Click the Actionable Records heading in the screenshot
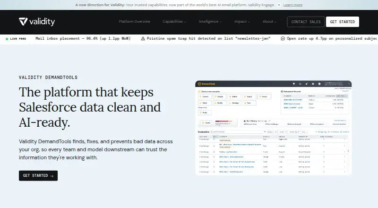378x208 pixels. (x=292, y=91)
